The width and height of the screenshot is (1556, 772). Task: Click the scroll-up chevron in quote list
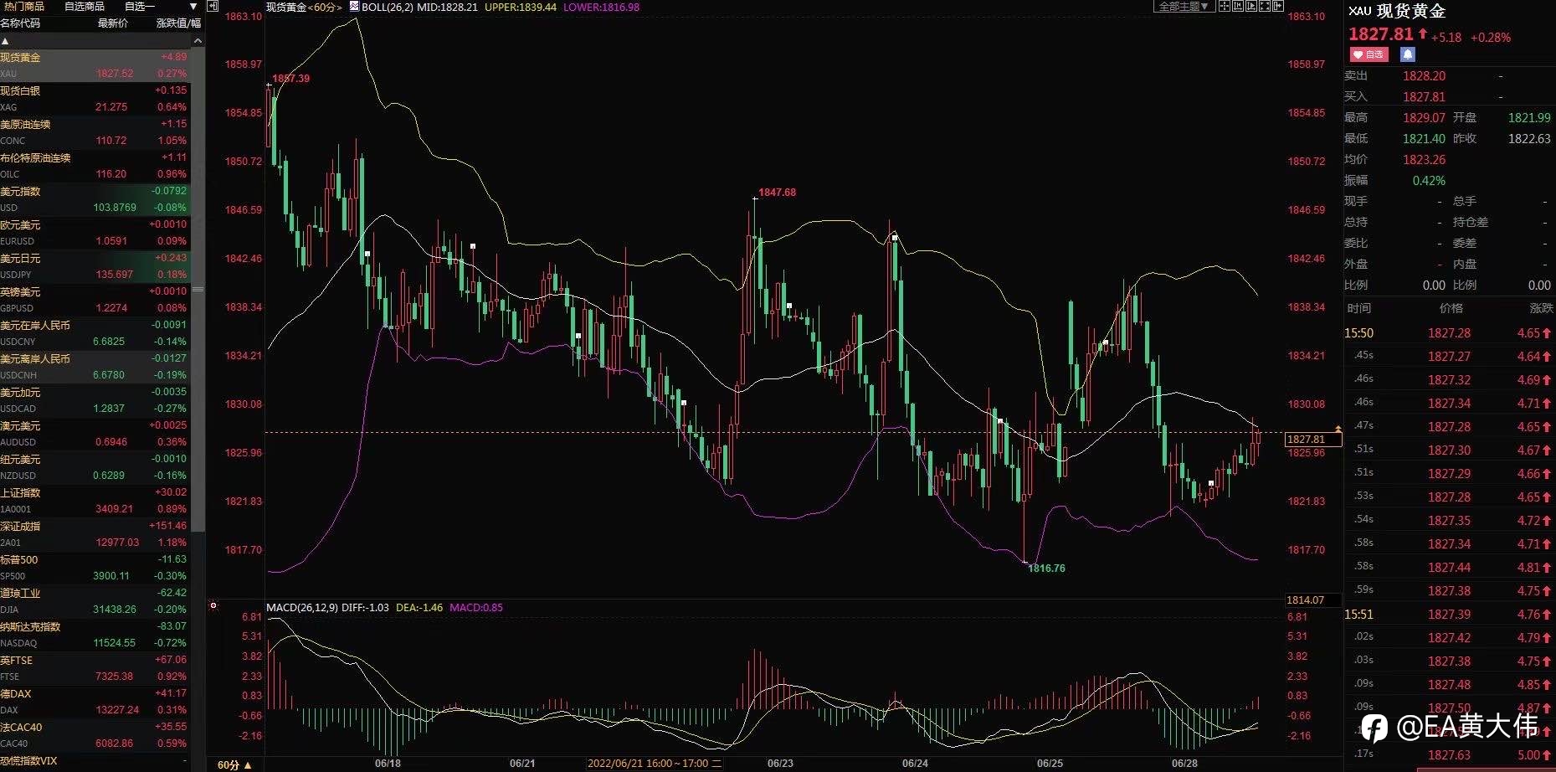198,40
